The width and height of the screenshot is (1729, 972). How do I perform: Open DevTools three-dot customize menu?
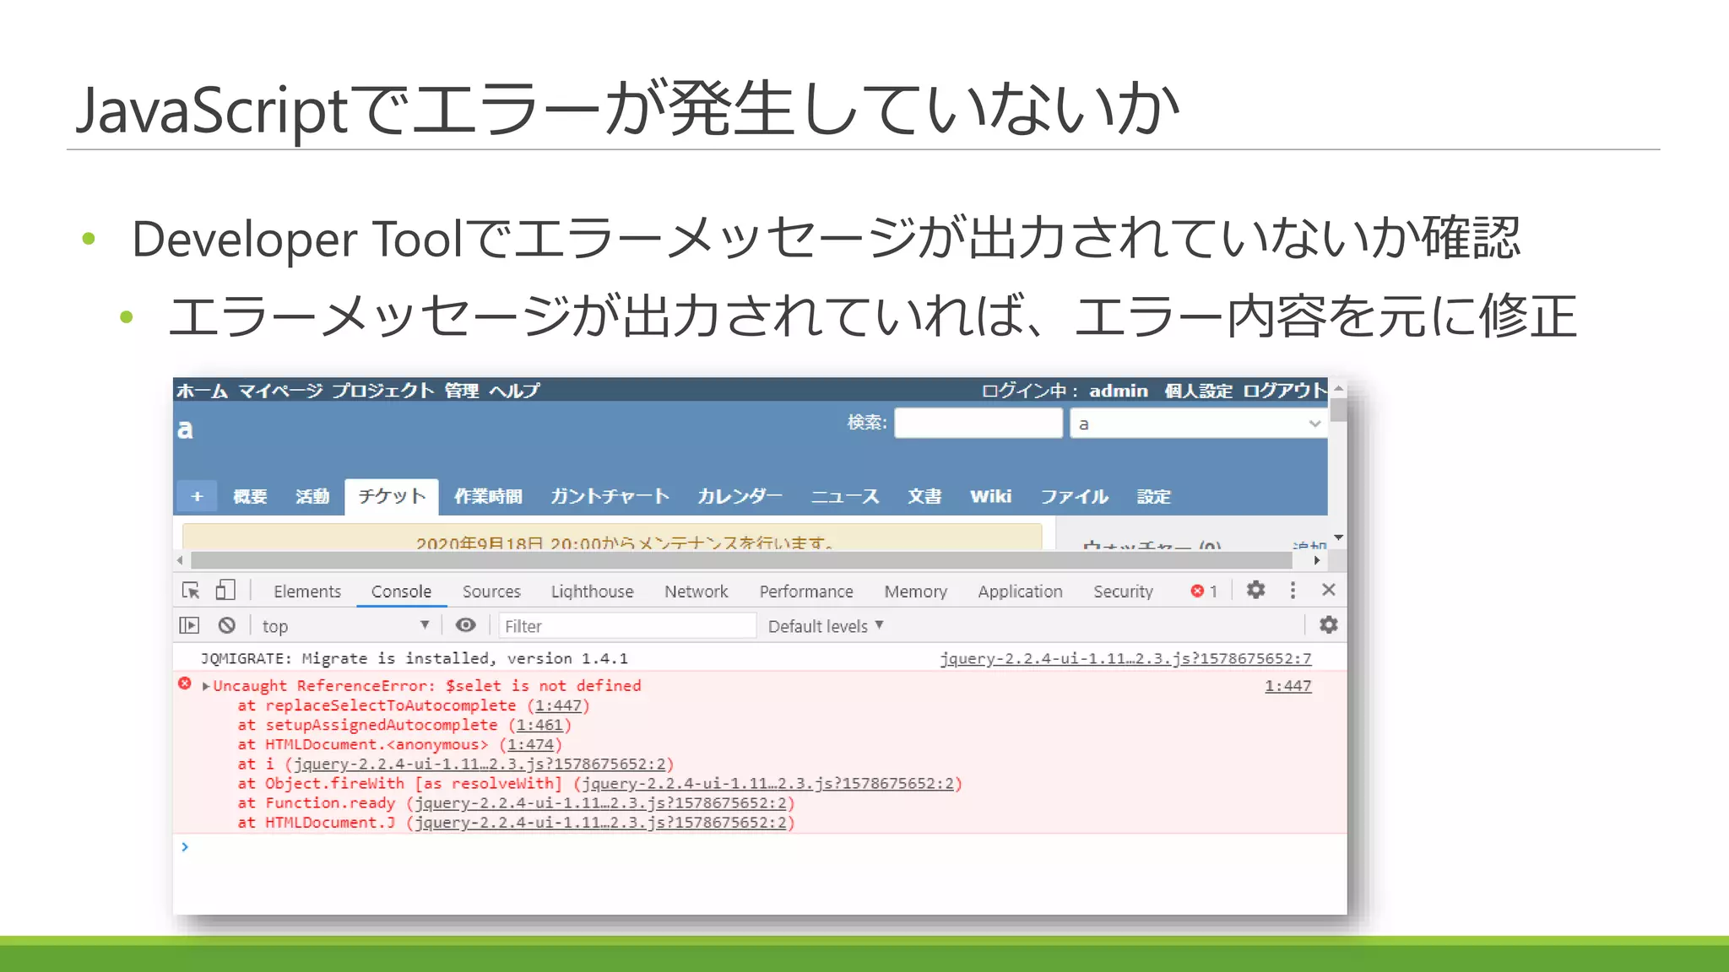click(1293, 590)
